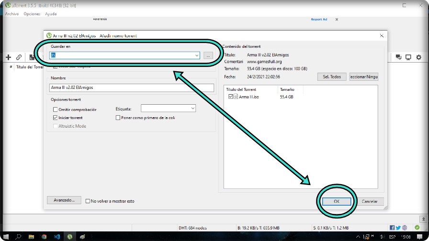429x241 pixels.
Task: Click the Add Torrent from URL link icon
Action: pyautogui.click(x=19, y=57)
